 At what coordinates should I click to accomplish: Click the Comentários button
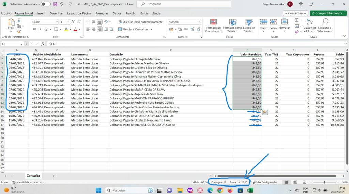[x=295, y=13]
